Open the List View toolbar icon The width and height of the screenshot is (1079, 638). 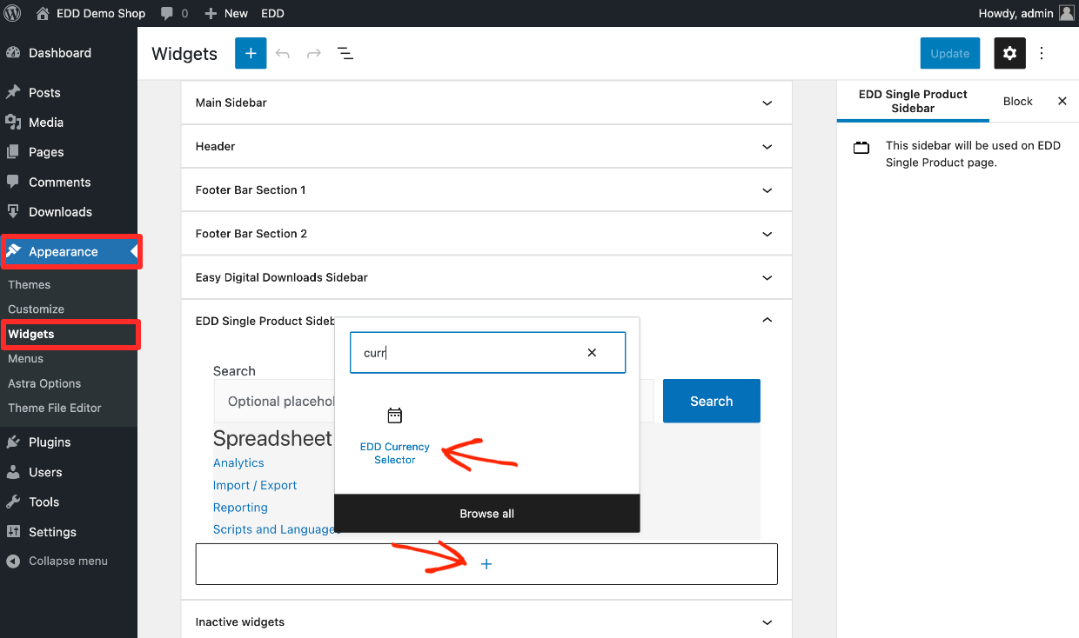click(x=345, y=53)
